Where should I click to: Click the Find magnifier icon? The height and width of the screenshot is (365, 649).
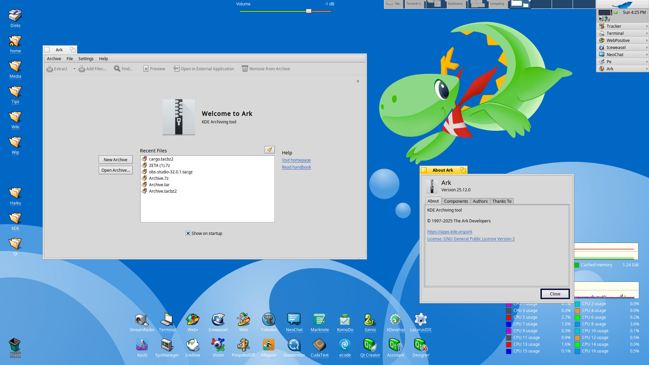117,69
